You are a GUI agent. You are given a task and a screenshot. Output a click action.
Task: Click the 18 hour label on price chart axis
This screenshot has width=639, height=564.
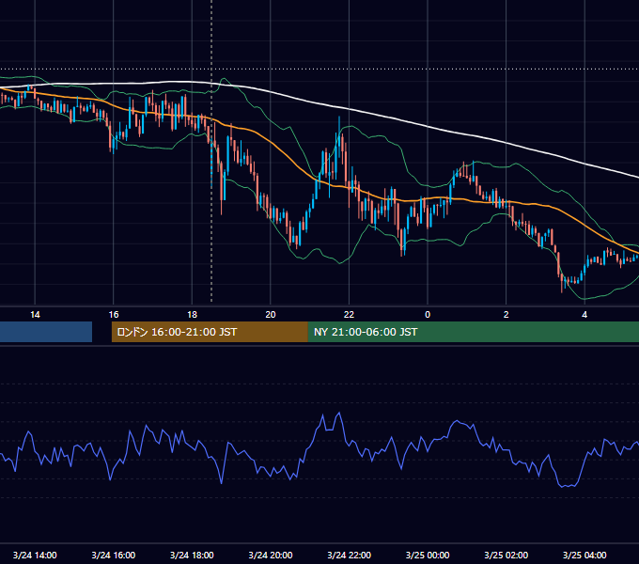[192, 315]
